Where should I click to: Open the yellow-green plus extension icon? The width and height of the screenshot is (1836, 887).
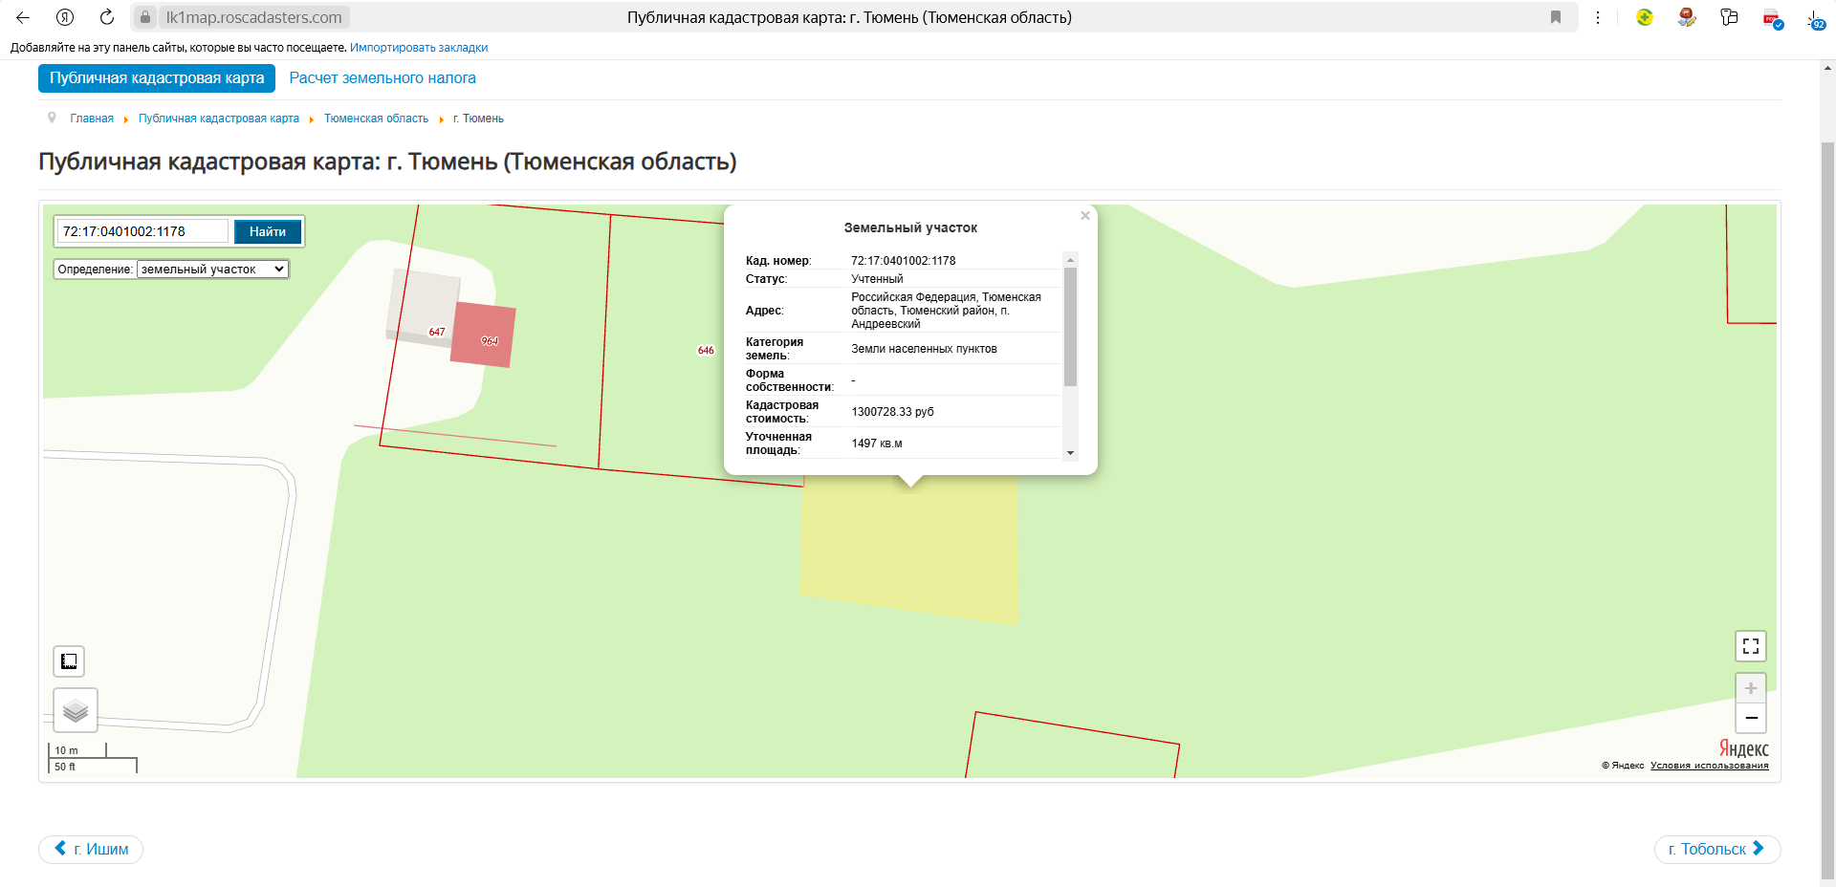[x=1645, y=17]
